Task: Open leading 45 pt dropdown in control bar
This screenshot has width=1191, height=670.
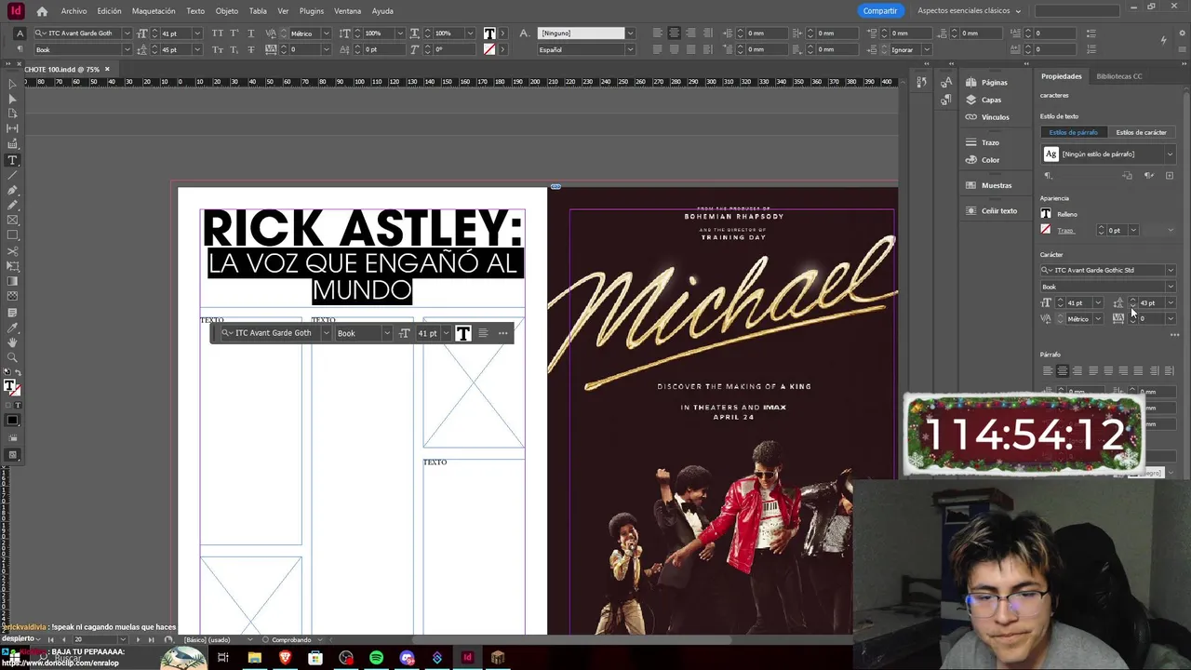Action: click(196, 49)
